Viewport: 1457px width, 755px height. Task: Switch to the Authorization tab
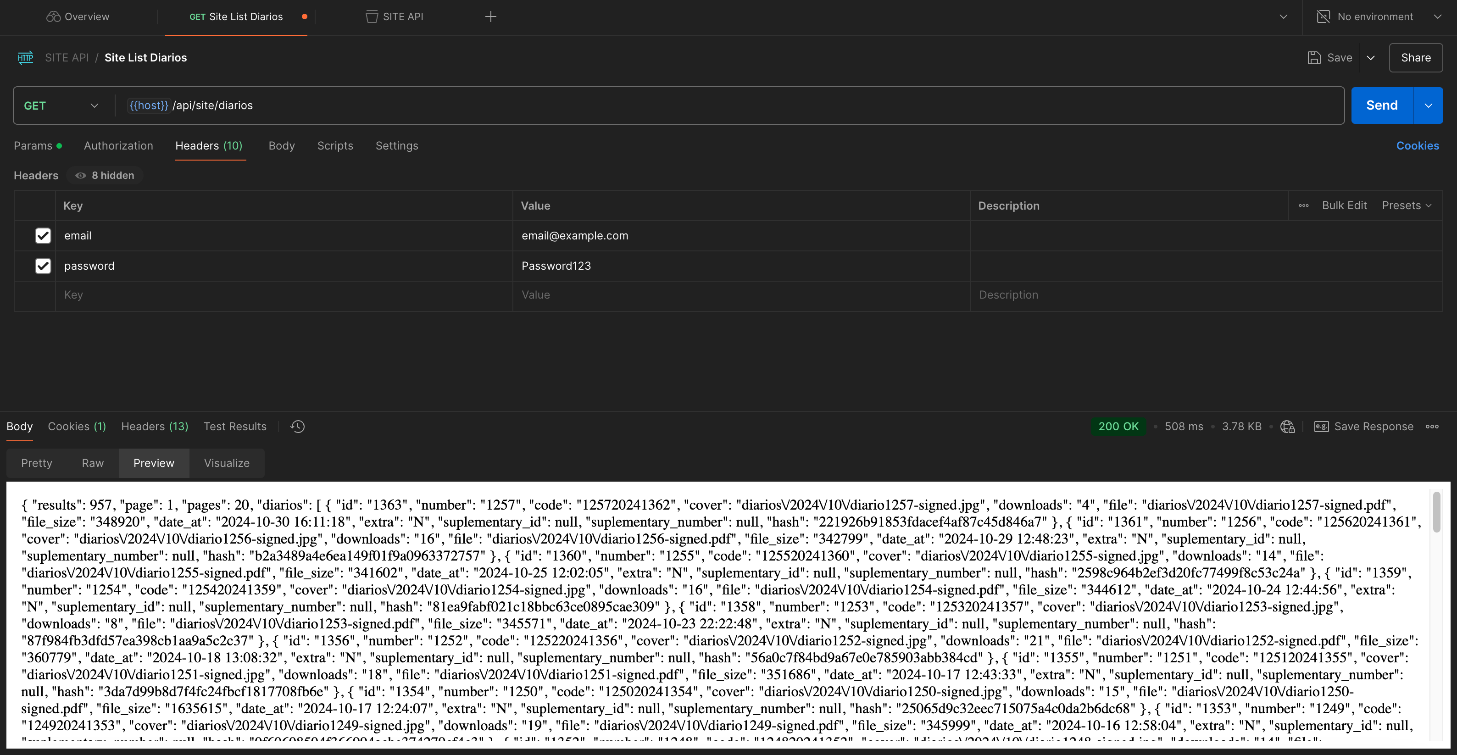pos(118,146)
